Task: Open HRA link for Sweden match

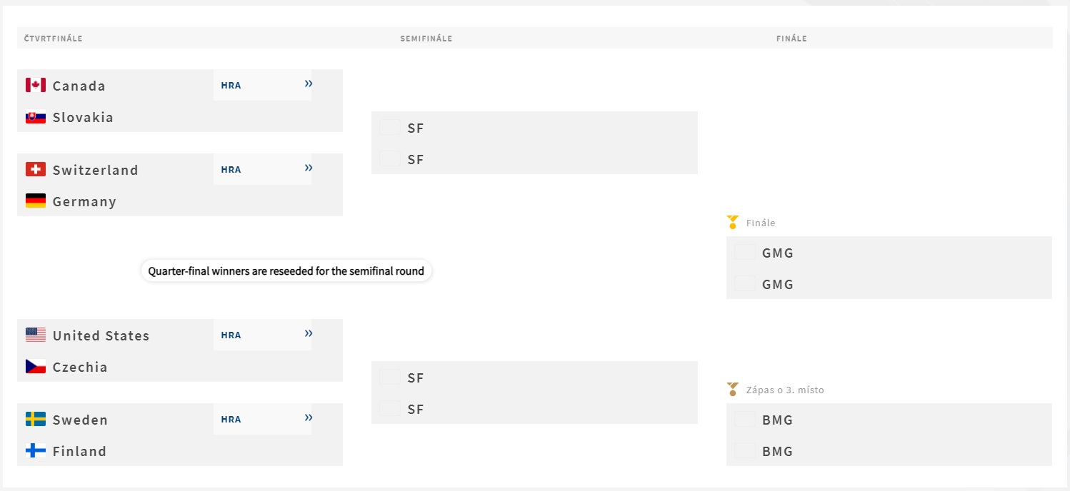Action: 231,420
